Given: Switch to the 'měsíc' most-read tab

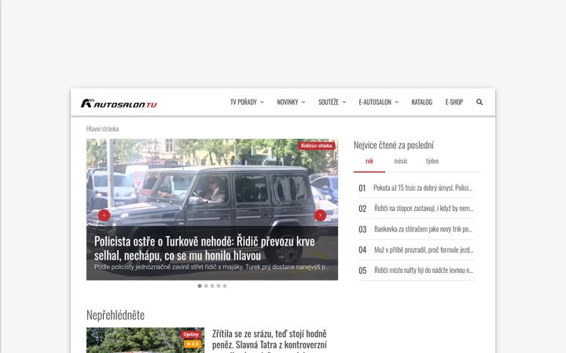Looking at the screenshot, I should [401, 161].
